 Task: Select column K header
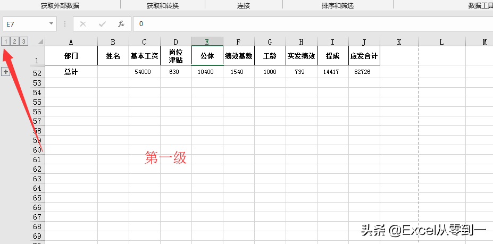(x=399, y=42)
